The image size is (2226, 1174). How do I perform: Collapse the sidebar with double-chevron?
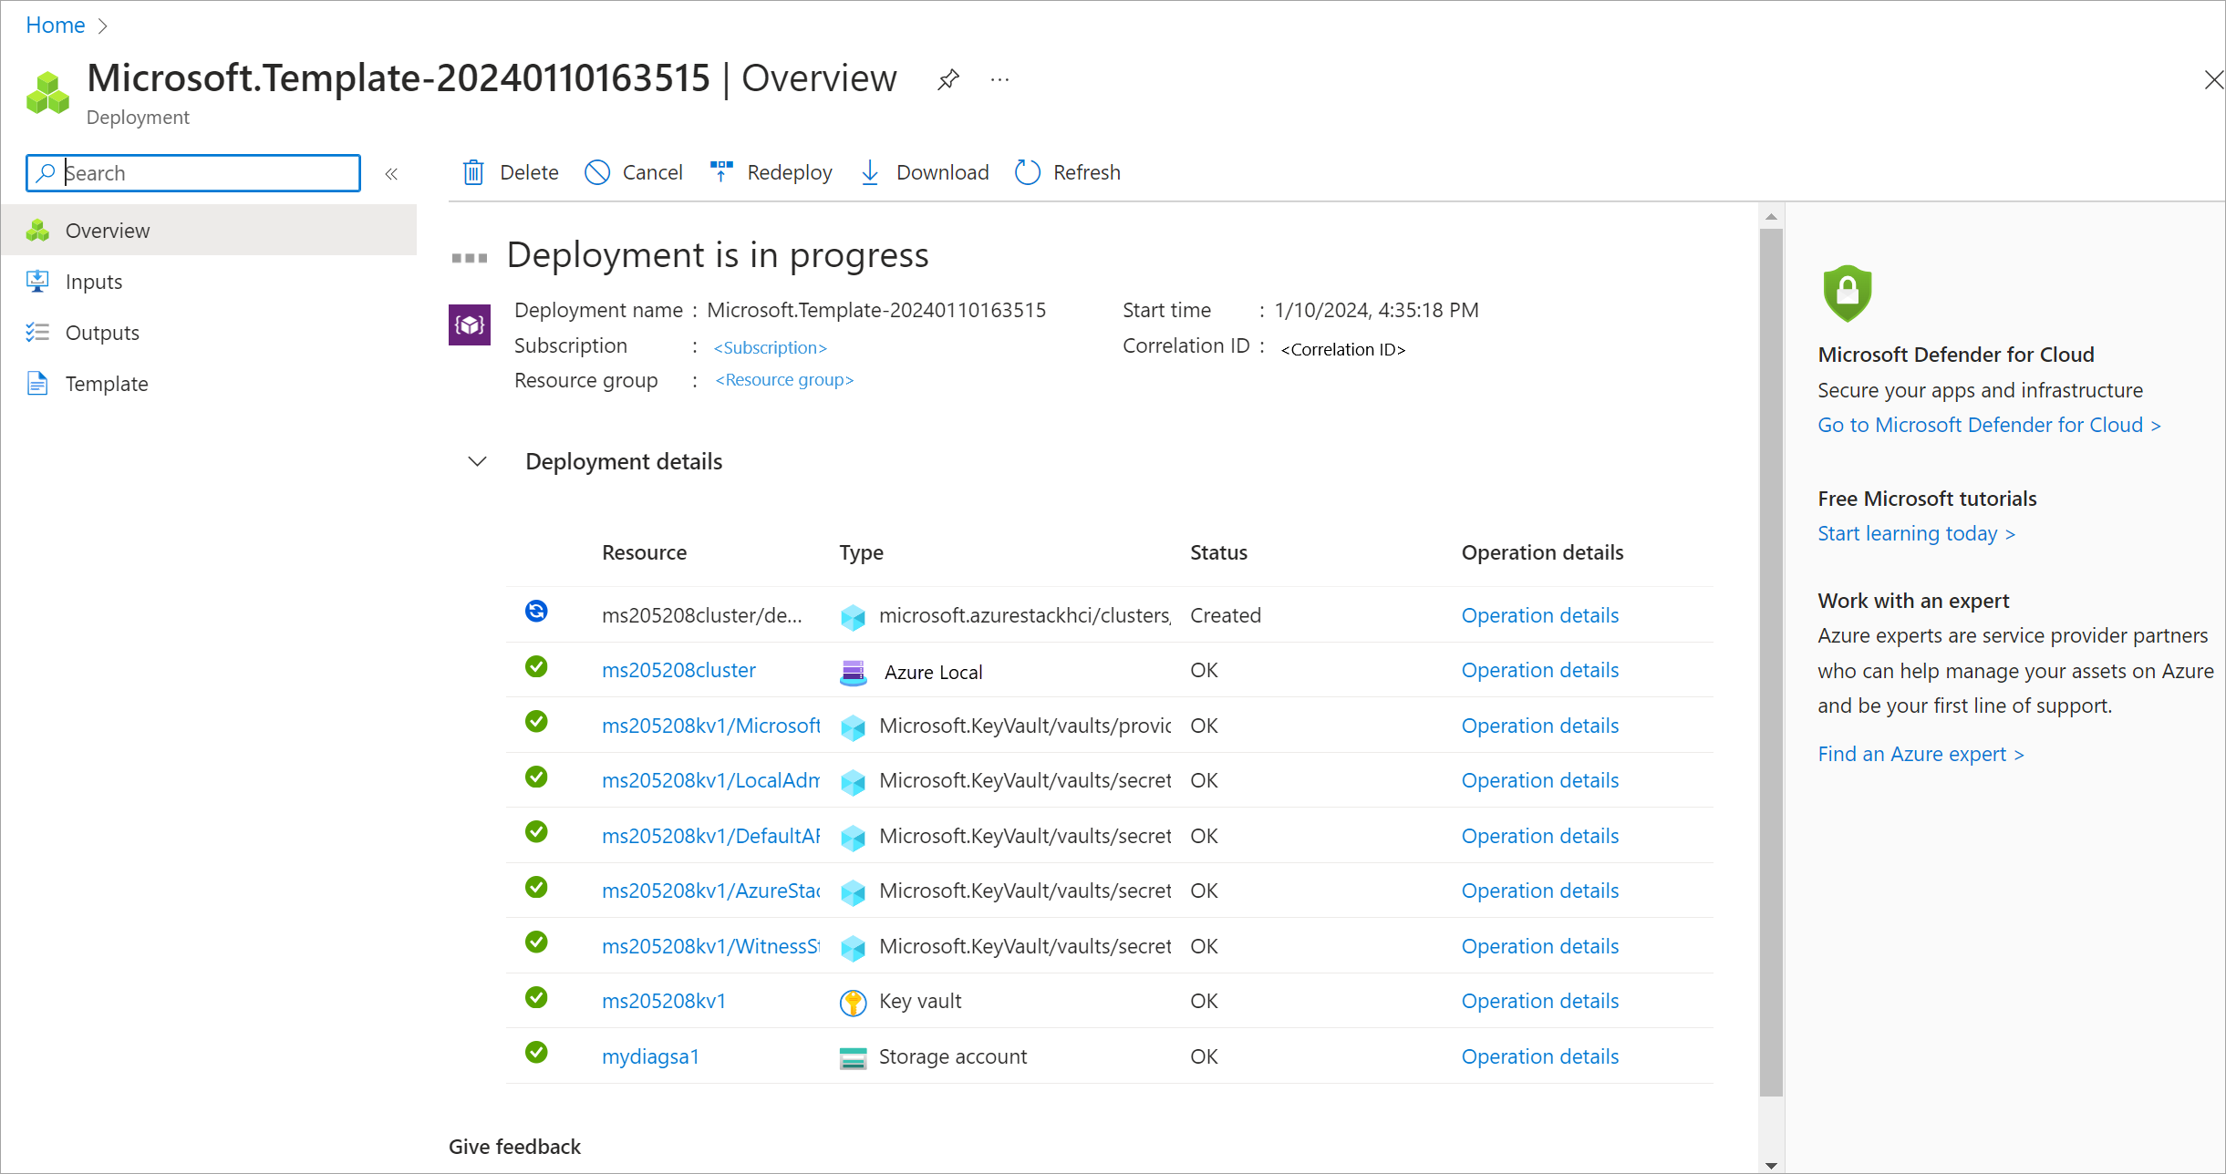pos(391,173)
